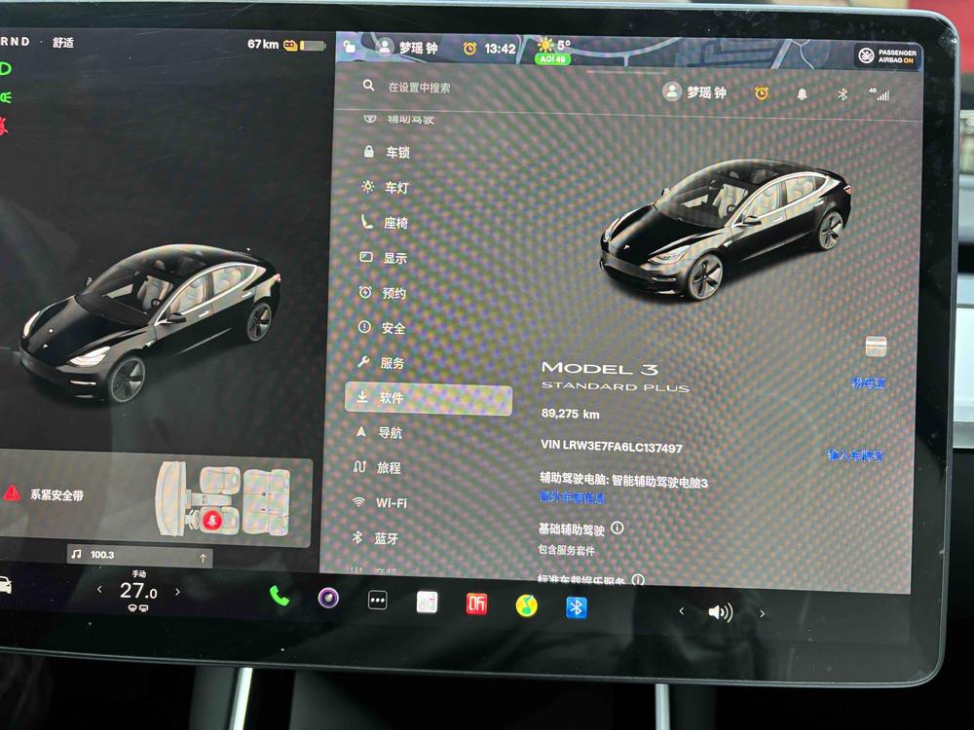Image resolution: width=974 pixels, height=730 pixels.
Task: Open alarm clock icon in settings header
Action: tap(762, 93)
